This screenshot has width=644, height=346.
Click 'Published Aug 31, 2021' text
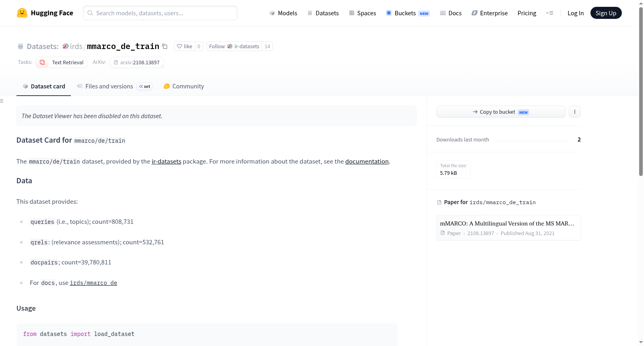(x=528, y=233)
